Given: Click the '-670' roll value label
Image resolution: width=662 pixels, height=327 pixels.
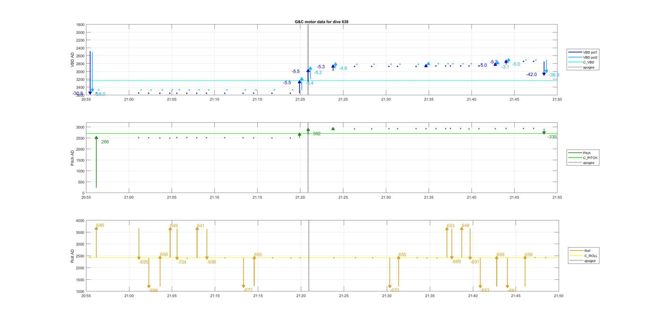Looking at the screenshot, I should pyautogui.click(x=394, y=290).
